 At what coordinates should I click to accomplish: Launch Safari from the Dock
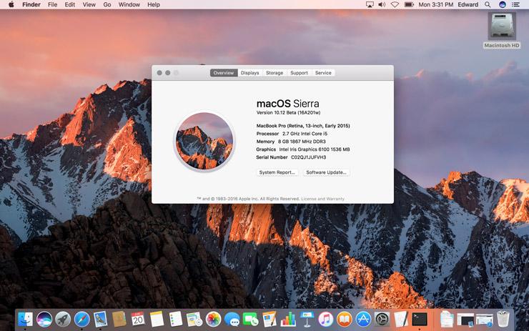82,319
